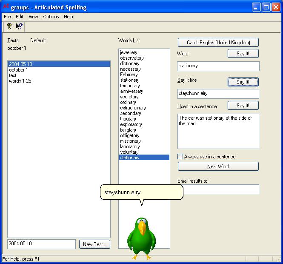Open the Options menu

coord(51,17)
